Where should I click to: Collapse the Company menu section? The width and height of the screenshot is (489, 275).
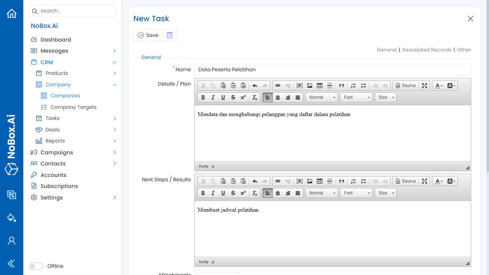114,85
